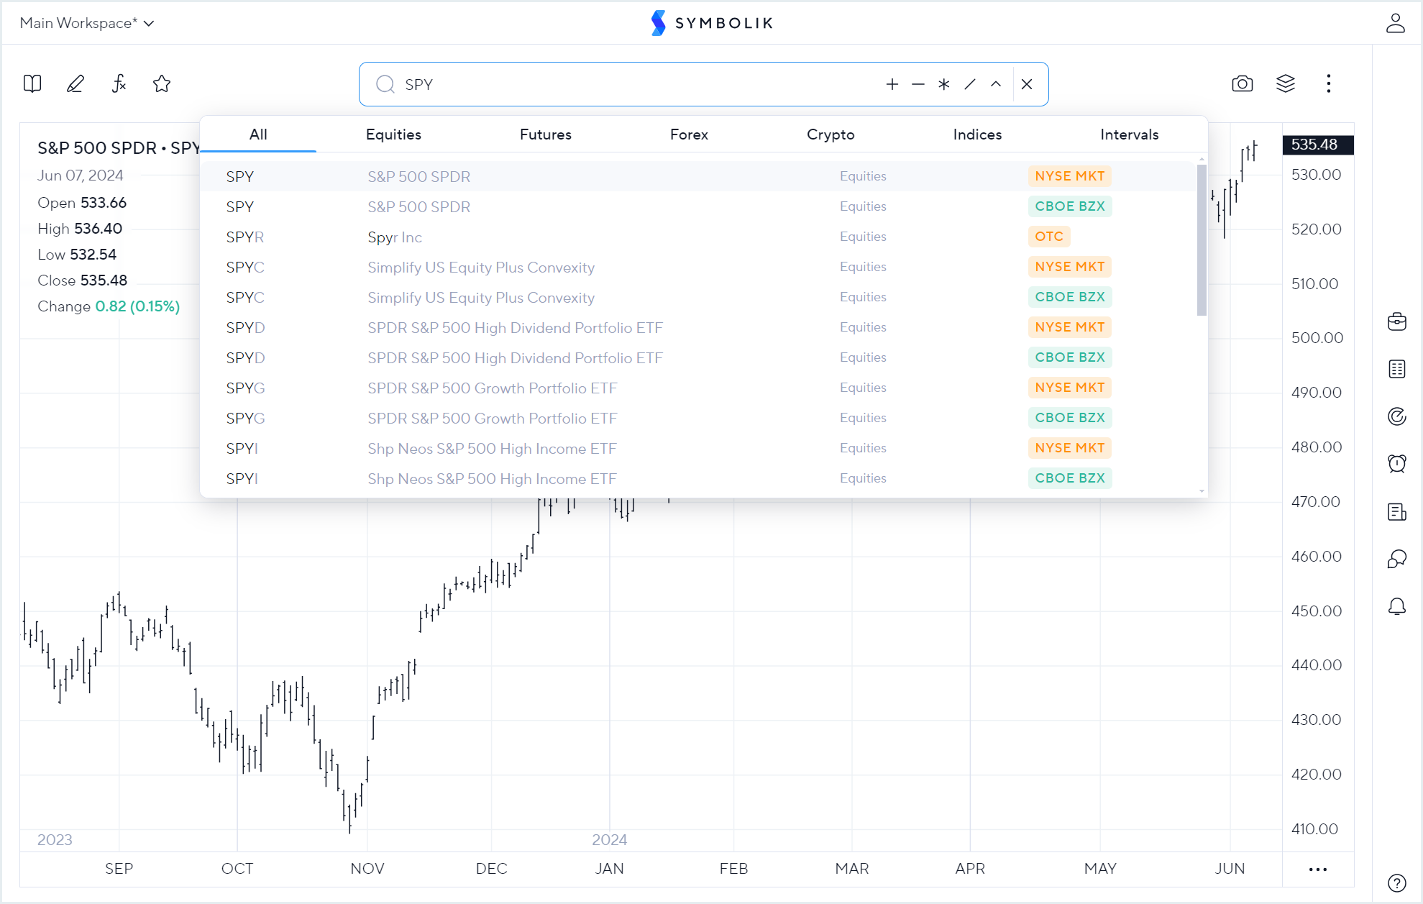This screenshot has height=904, width=1423.
Task: Open the user account icon
Action: pos(1396,23)
